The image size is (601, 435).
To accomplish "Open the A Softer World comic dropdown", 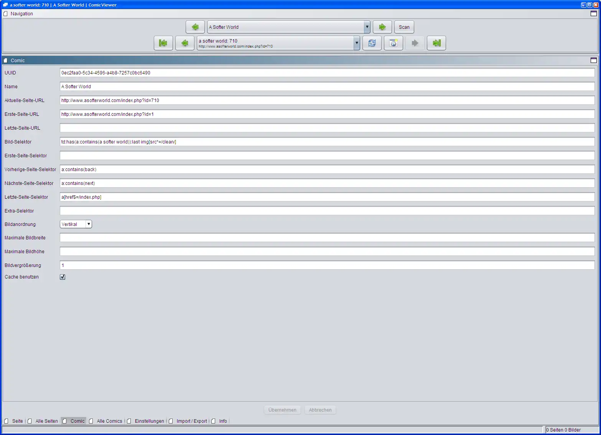I will point(367,27).
